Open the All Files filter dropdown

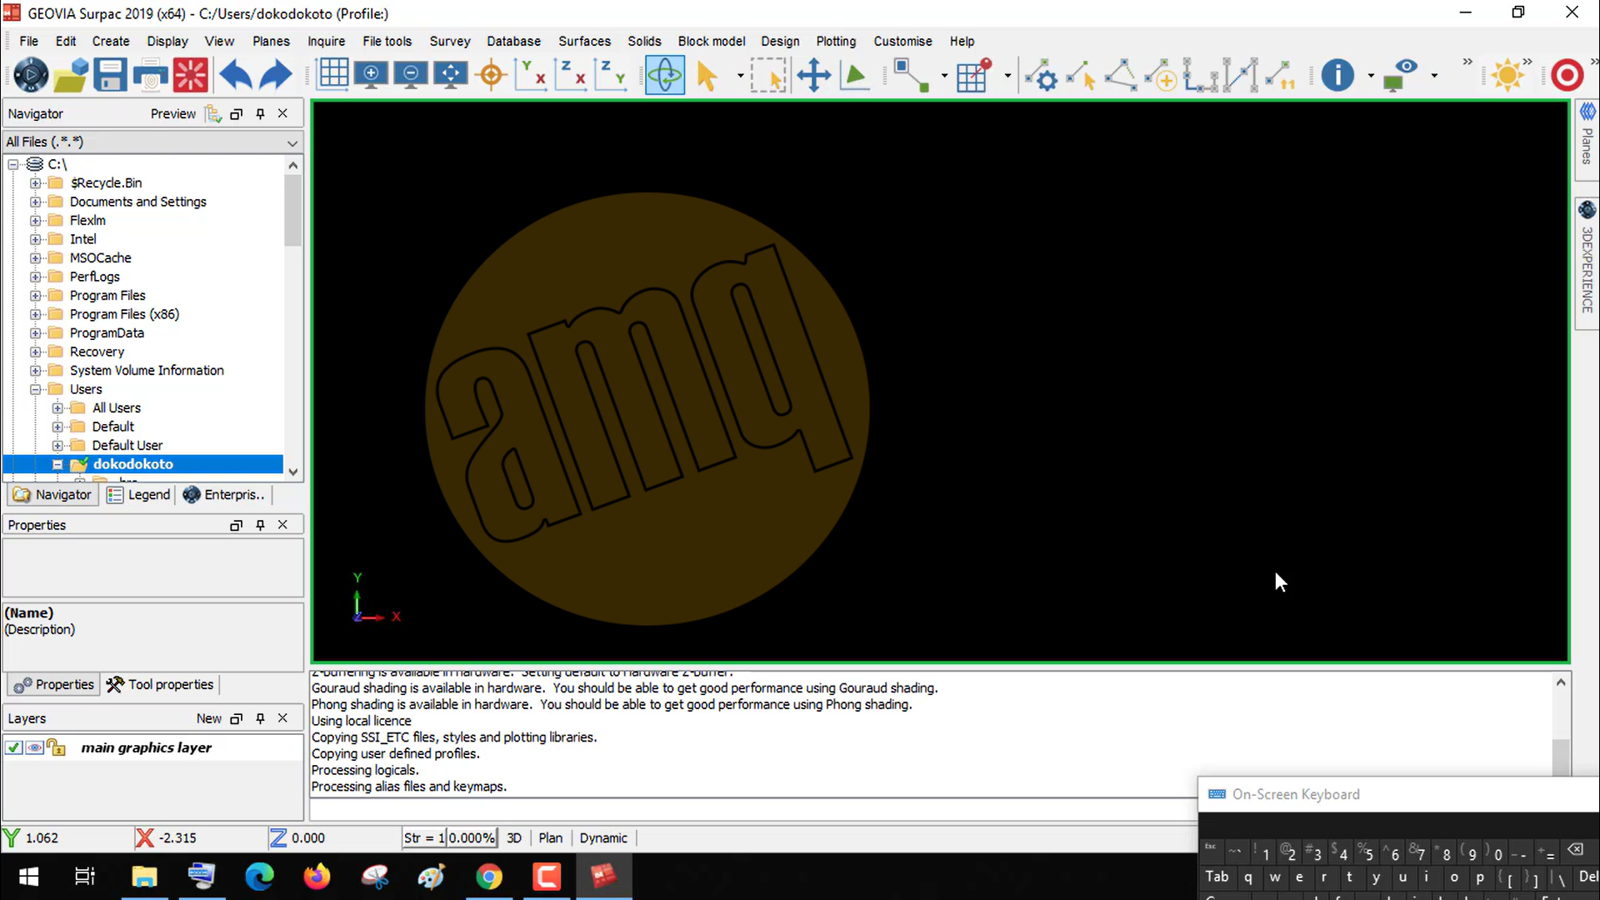pos(292,142)
